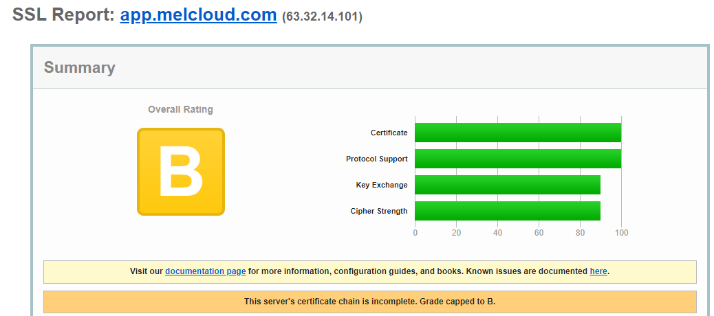Click the 'Overall Rating' label
Viewport: 714px width, 316px height.
click(x=180, y=110)
